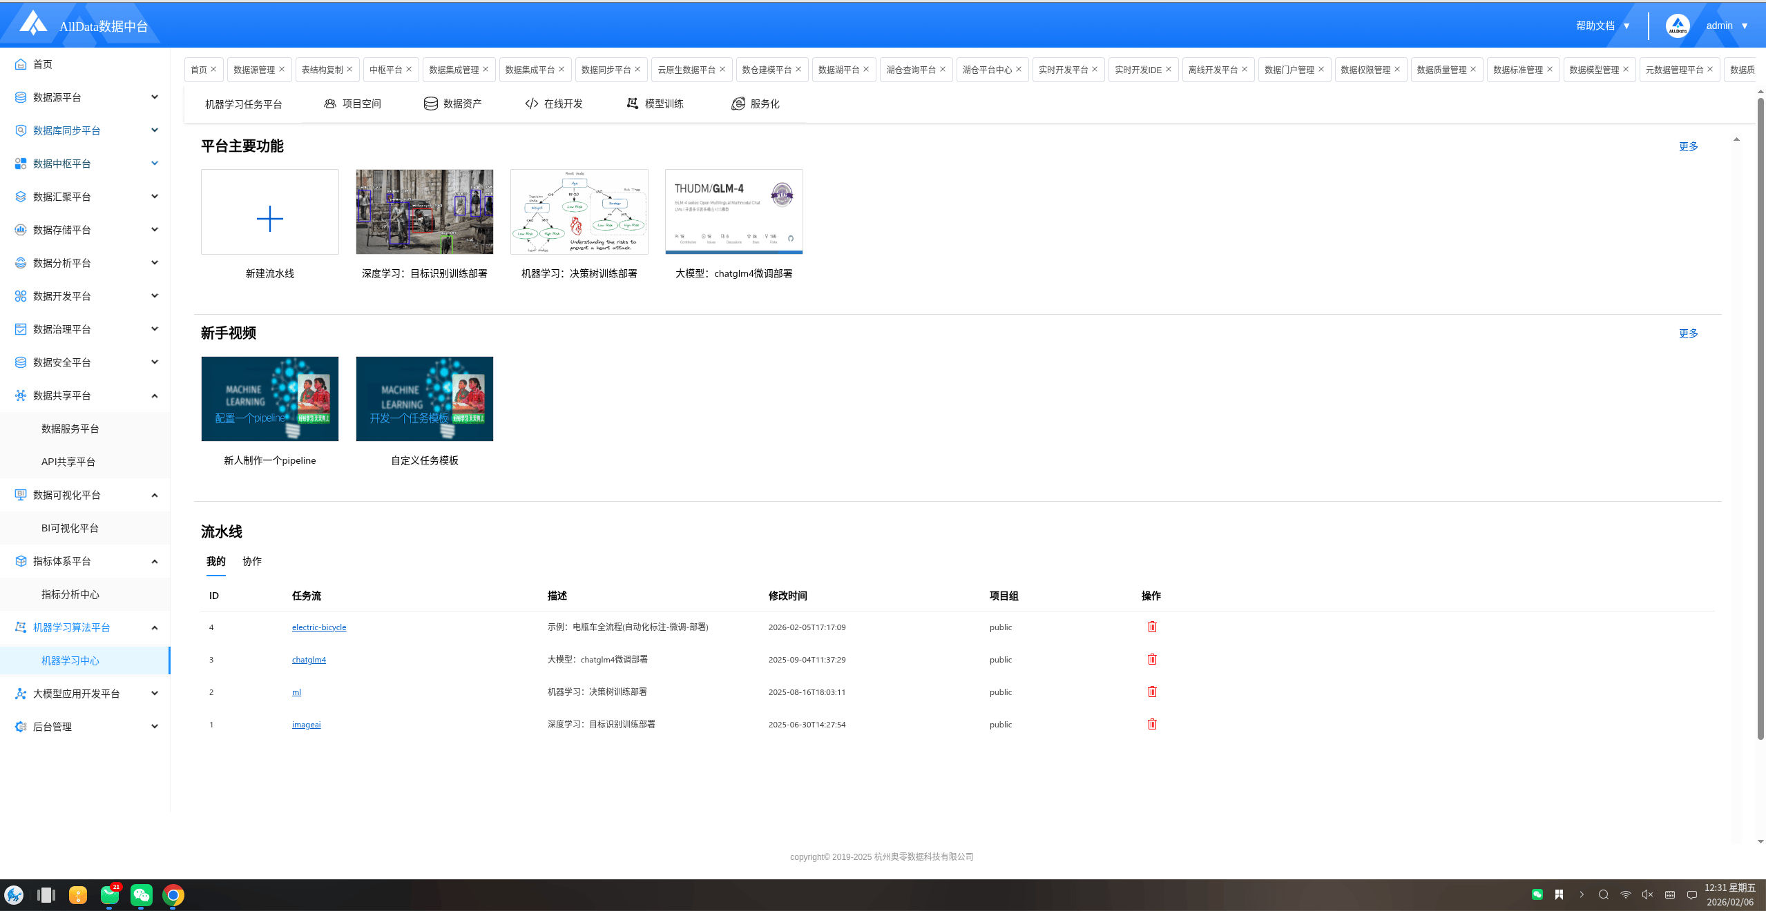Click 更多 next to 新手视频

click(x=1688, y=333)
